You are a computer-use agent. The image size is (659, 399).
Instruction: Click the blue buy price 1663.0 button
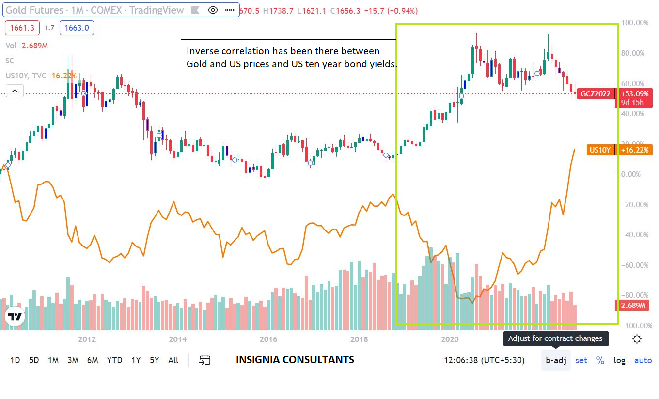point(77,28)
